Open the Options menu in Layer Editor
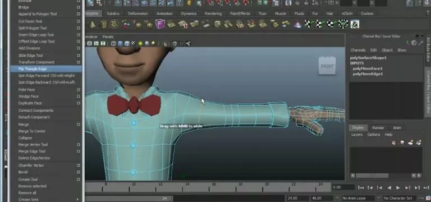Screen dimensions: 431x202 click(x=374, y=135)
